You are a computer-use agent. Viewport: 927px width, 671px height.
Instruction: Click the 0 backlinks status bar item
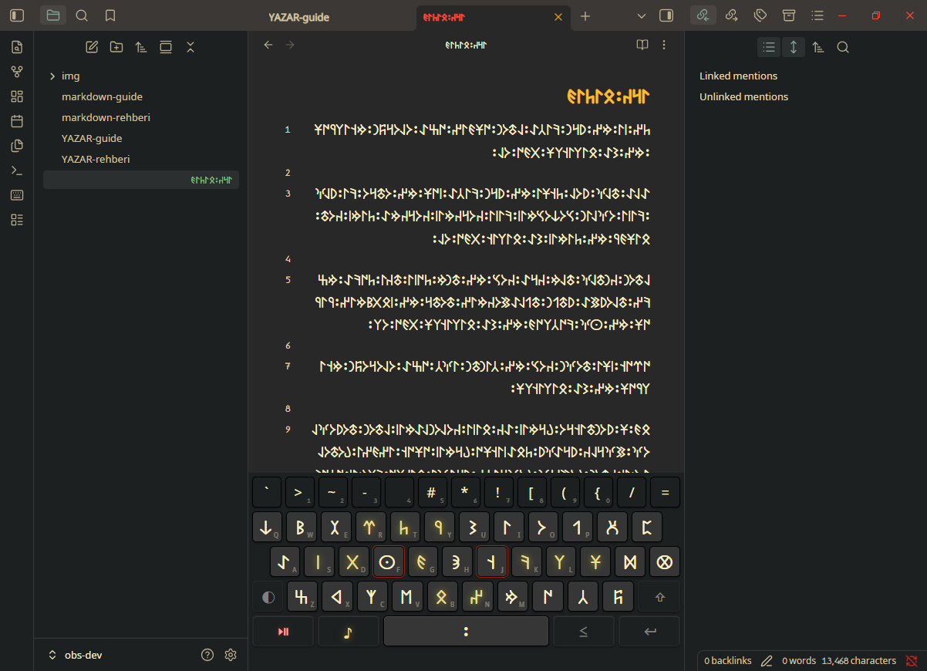click(727, 661)
